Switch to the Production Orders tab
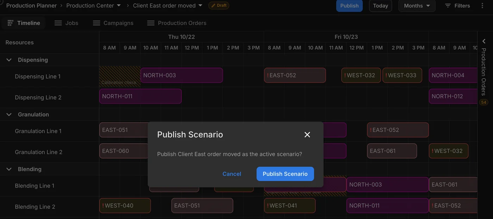493x219 pixels. pyautogui.click(x=177, y=23)
